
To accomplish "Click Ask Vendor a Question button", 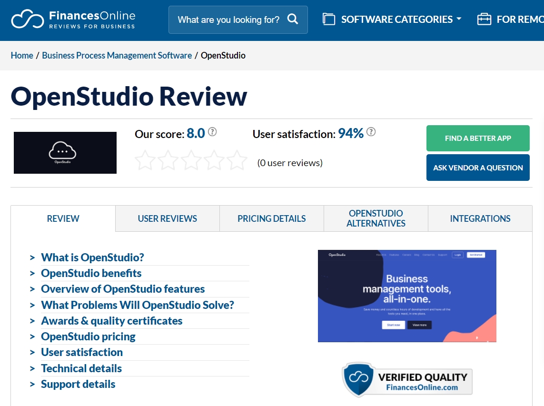I will tap(478, 168).
